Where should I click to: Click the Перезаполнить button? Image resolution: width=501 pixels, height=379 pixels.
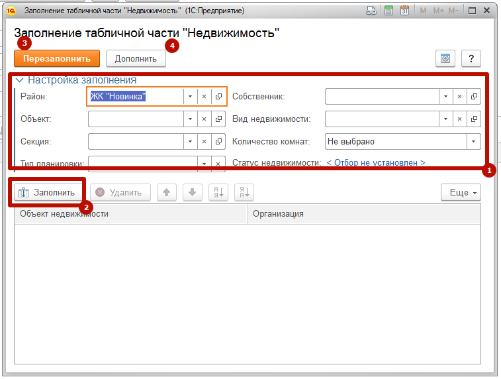[57, 58]
